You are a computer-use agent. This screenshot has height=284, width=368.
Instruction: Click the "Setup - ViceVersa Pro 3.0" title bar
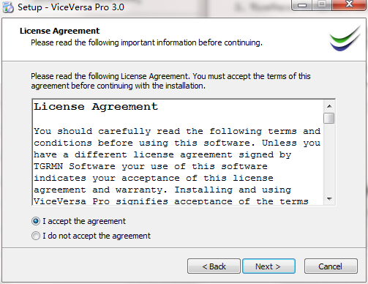click(71, 7)
